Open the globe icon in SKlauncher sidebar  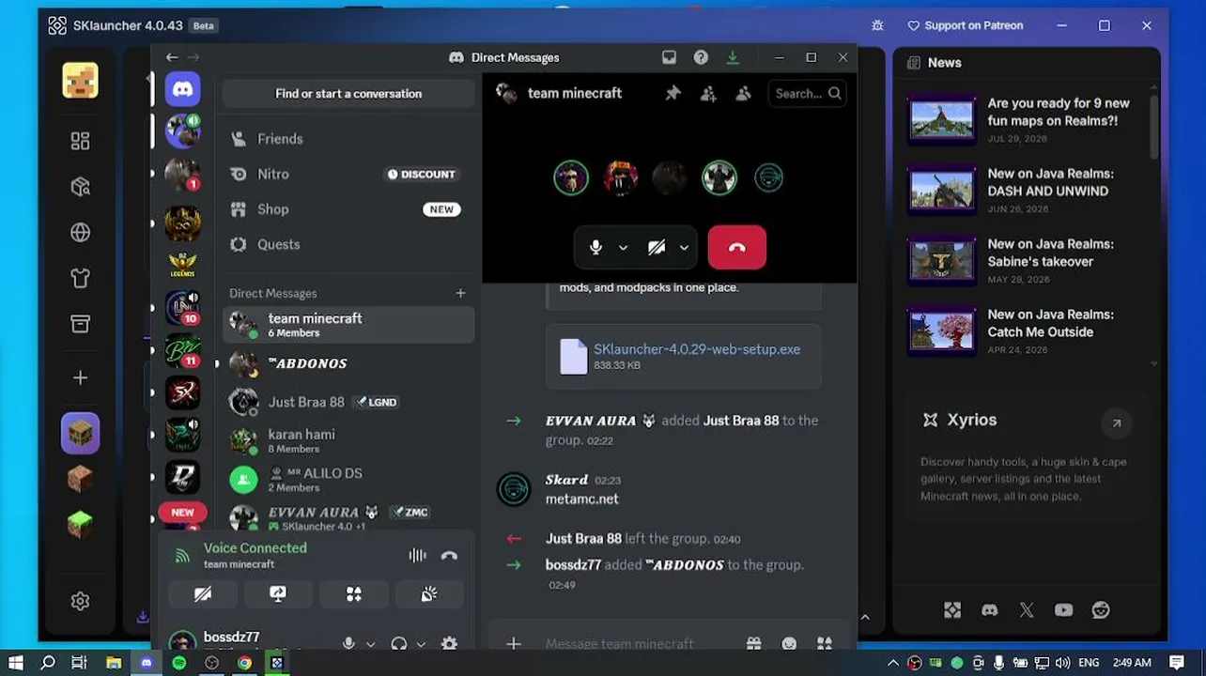80,232
